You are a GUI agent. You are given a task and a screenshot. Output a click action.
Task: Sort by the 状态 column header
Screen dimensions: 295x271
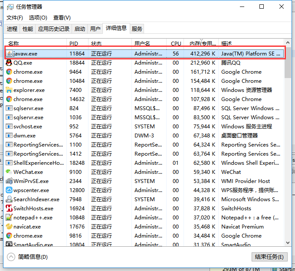[110, 42]
